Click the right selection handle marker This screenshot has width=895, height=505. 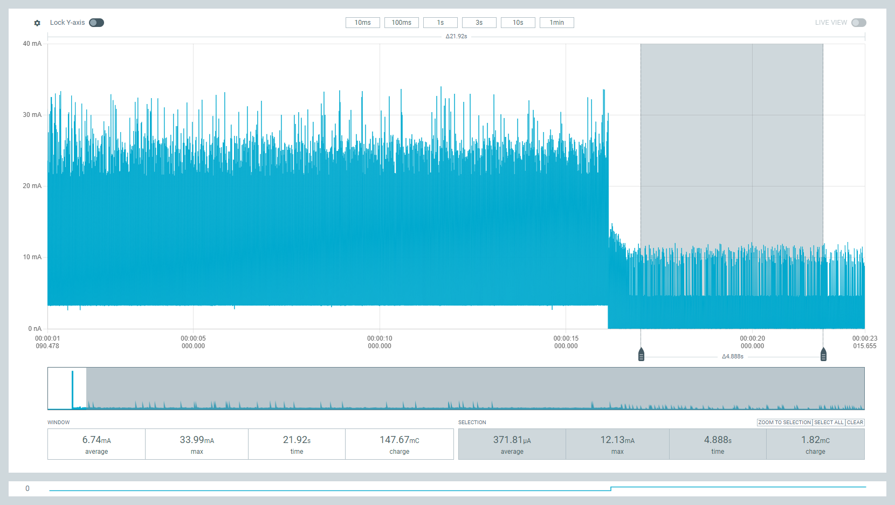tap(823, 355)
